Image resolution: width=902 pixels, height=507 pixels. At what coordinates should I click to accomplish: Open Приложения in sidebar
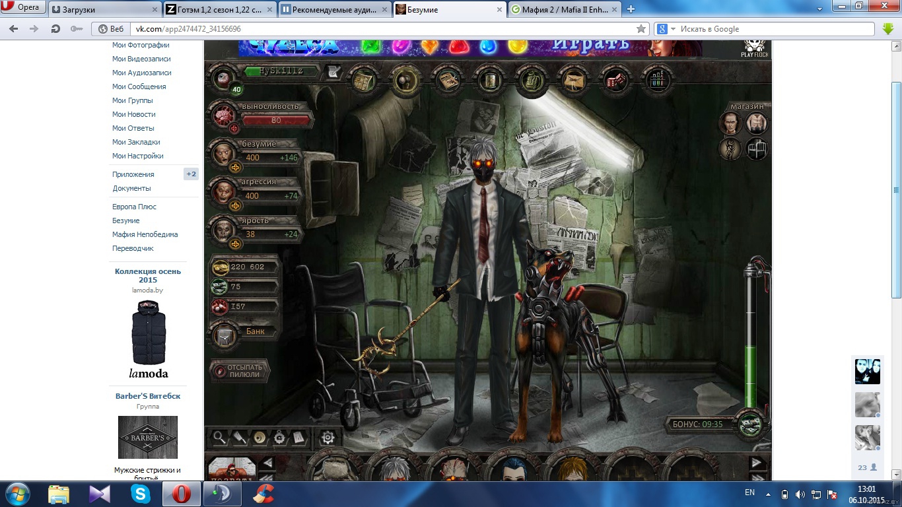pos(133,174)
